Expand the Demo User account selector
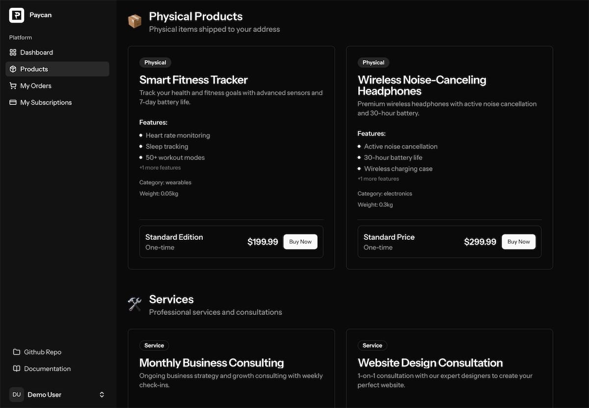589x408 pixels. [x=102, y=394]
